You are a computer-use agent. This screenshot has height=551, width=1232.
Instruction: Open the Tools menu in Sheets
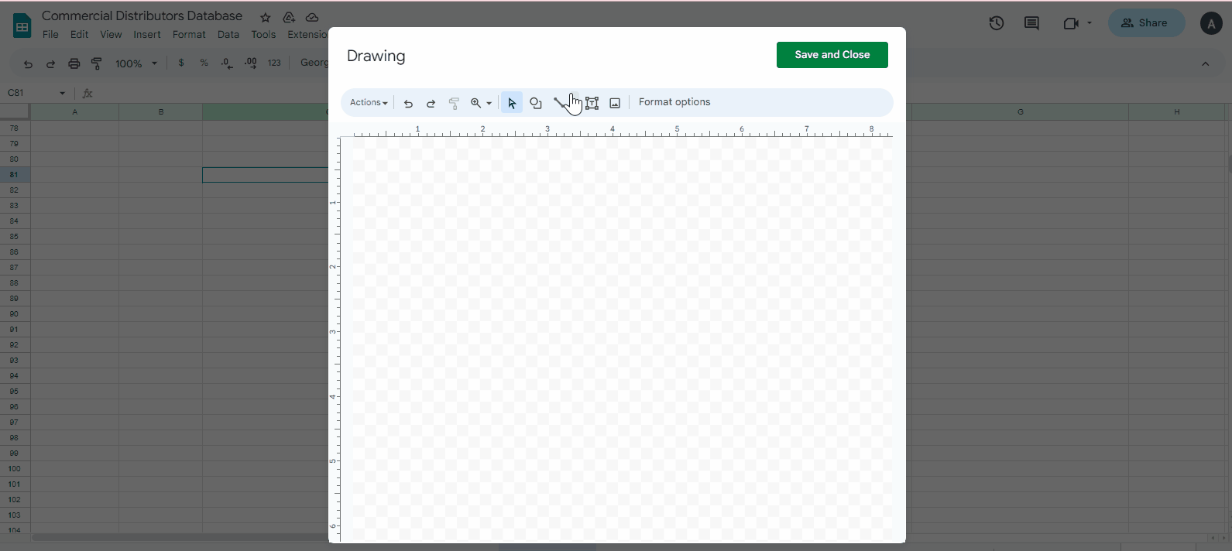point(263,35)
